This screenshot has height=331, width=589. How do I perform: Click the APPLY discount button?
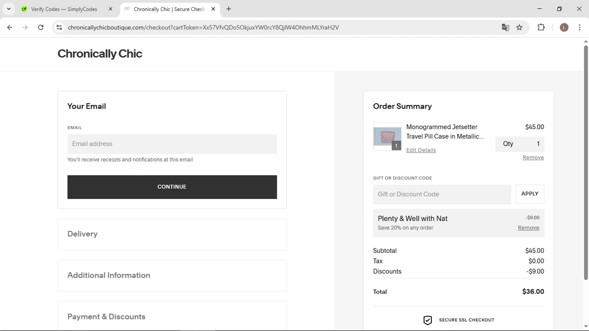point(530,194)
